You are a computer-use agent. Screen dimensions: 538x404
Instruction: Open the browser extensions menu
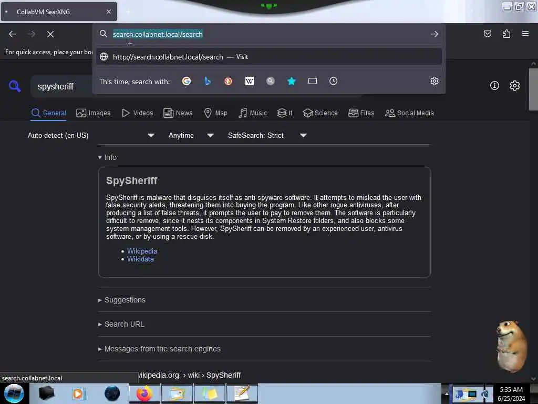tap(506, 34)
